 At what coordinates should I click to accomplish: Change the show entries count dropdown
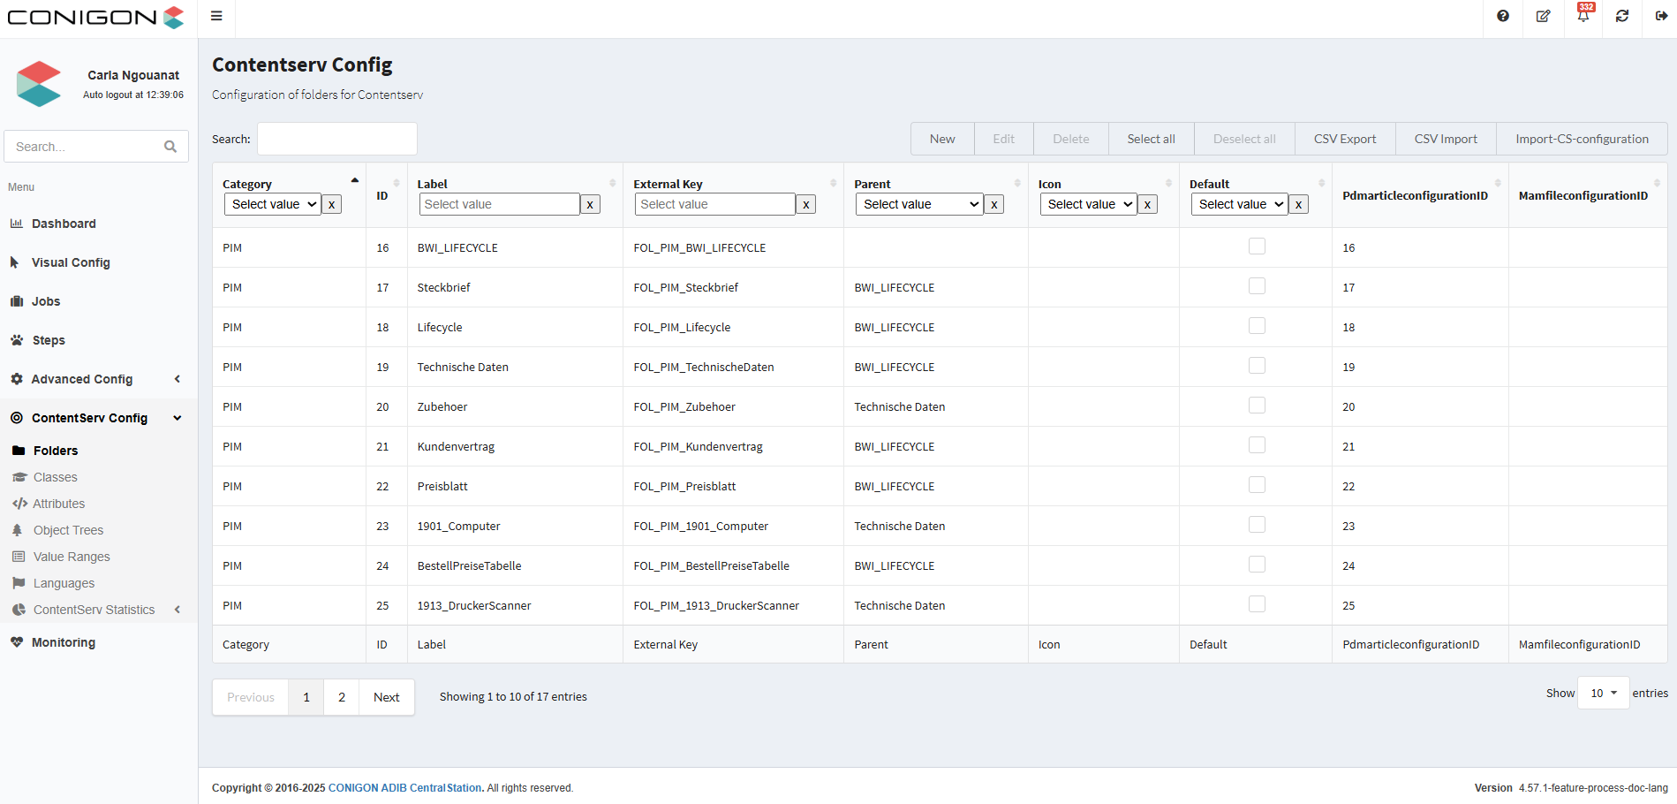1603,694
